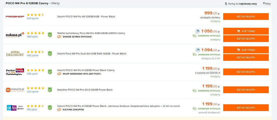Open the Filtry filter options
This screenshot has width=277, height=120.
267,4
